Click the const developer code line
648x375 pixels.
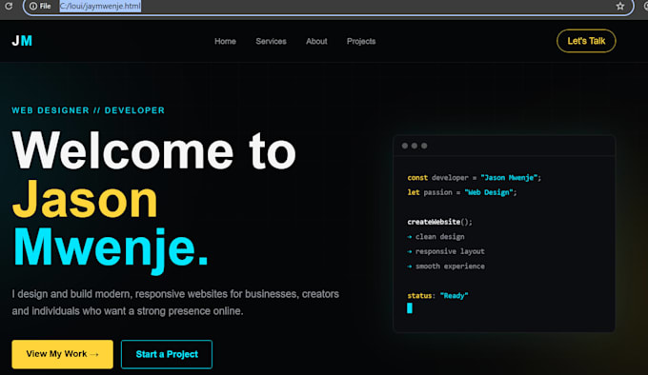(x=474, y=178)
